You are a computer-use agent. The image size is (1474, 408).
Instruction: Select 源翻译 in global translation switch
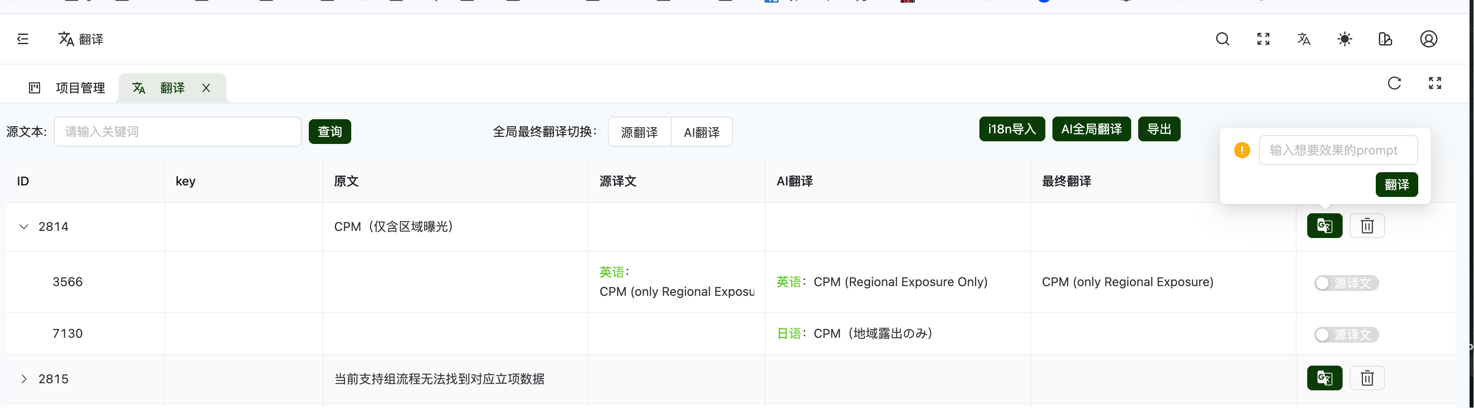click(639, 132)
